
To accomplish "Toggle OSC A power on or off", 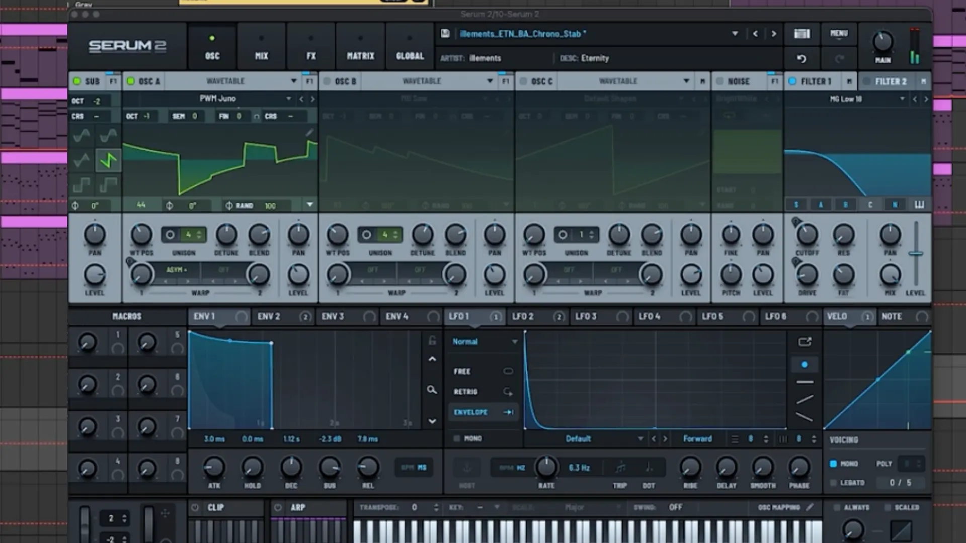I will pyautogui.click(x=130, y=81).
